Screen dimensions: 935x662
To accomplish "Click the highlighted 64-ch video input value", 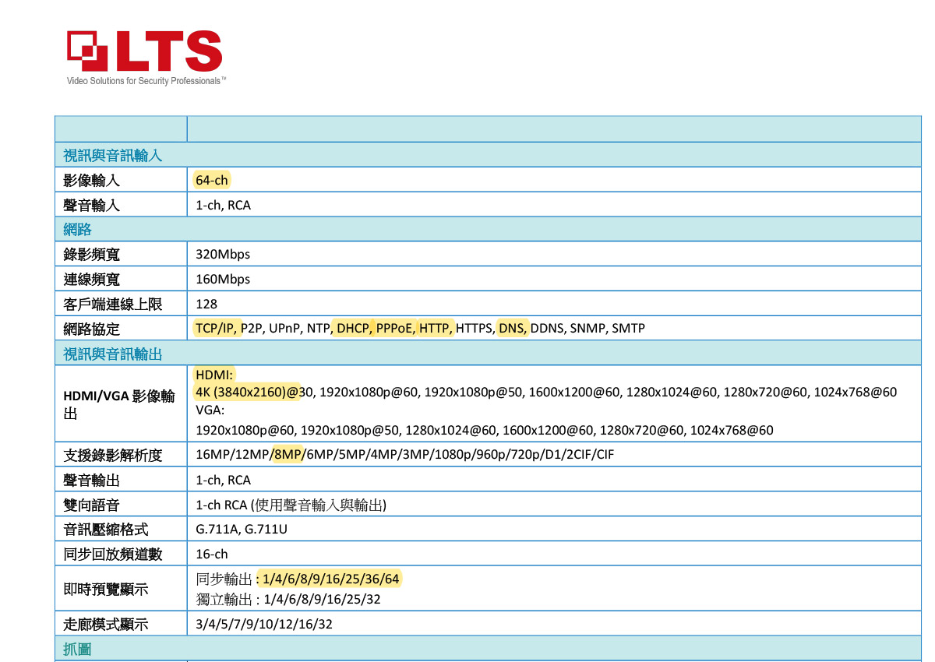I will pyautogui.click(x=212, y=181).
